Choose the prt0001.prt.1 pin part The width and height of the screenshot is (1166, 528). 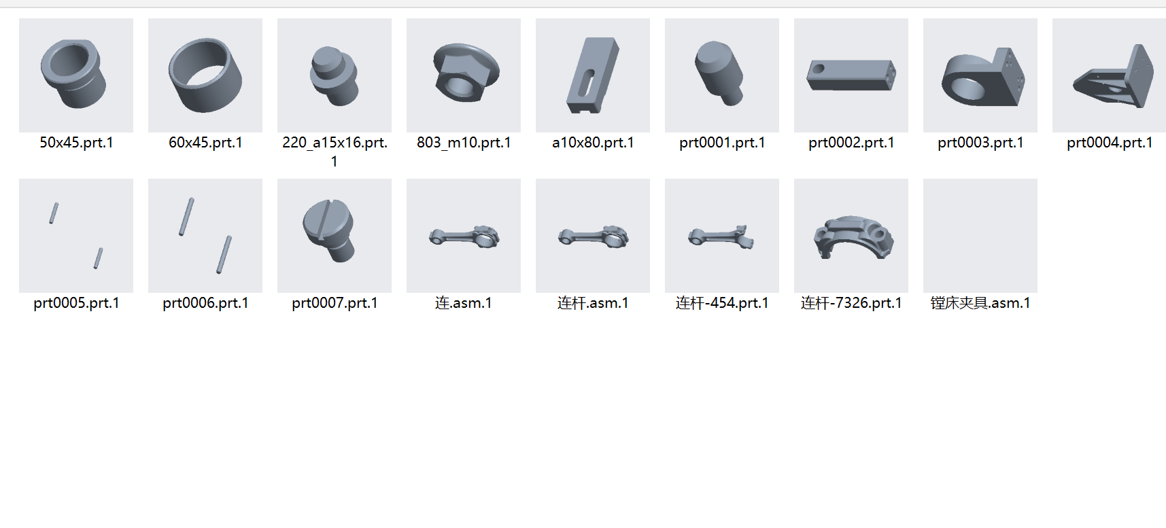point(722,75)
